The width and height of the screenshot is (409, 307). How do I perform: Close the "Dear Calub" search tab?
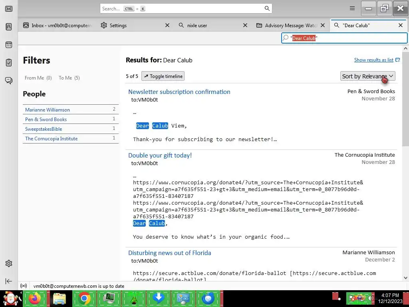coord(401,25)
